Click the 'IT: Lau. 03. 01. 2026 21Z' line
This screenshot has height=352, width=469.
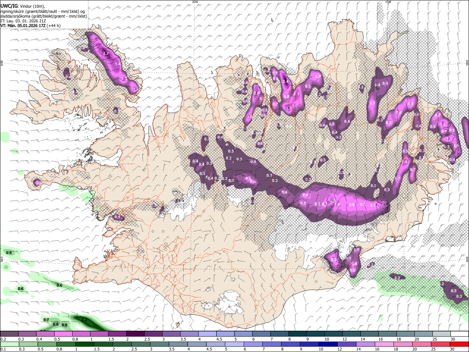click(x=23, y=21)
